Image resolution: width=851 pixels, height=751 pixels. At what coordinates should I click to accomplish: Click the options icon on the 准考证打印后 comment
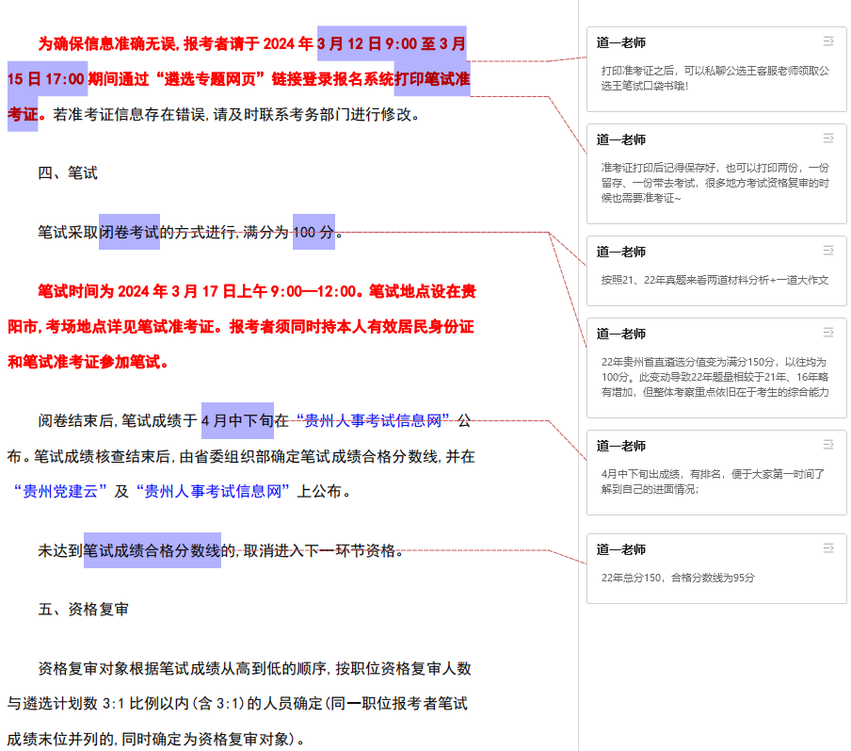827,139
